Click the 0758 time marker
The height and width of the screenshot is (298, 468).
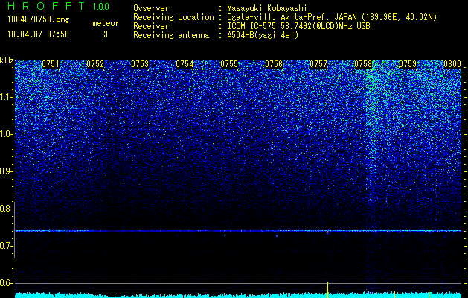(x=363, y=64)
